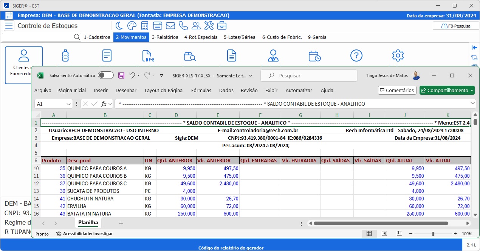Expand the formula bar chevron
This screenshot has height=251, width=480.
(473, 103)
